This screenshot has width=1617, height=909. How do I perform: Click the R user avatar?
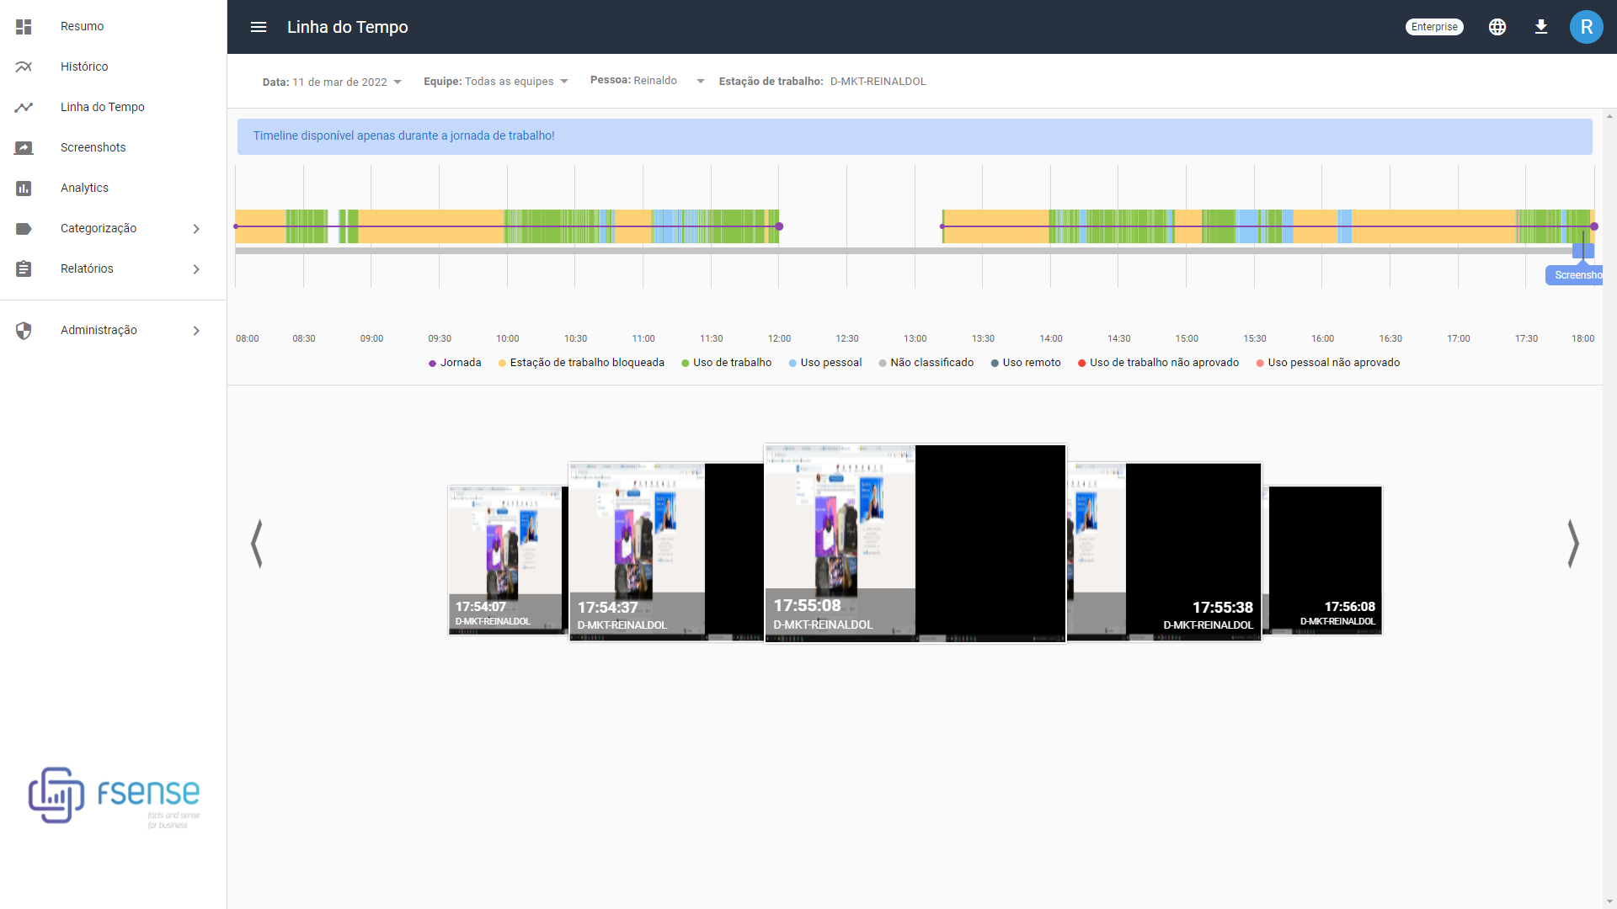[1587, 26]
